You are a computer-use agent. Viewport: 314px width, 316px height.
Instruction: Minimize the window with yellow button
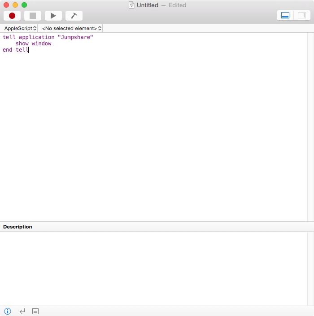pyautogui.click(x=15, y=5)
